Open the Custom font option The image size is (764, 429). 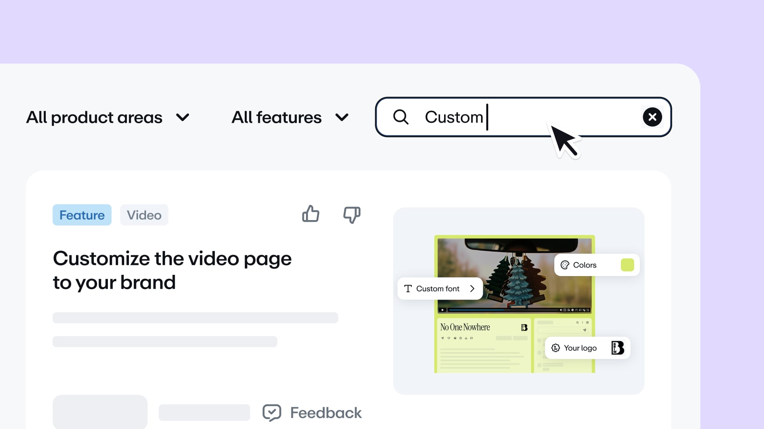tap(440, 288)
